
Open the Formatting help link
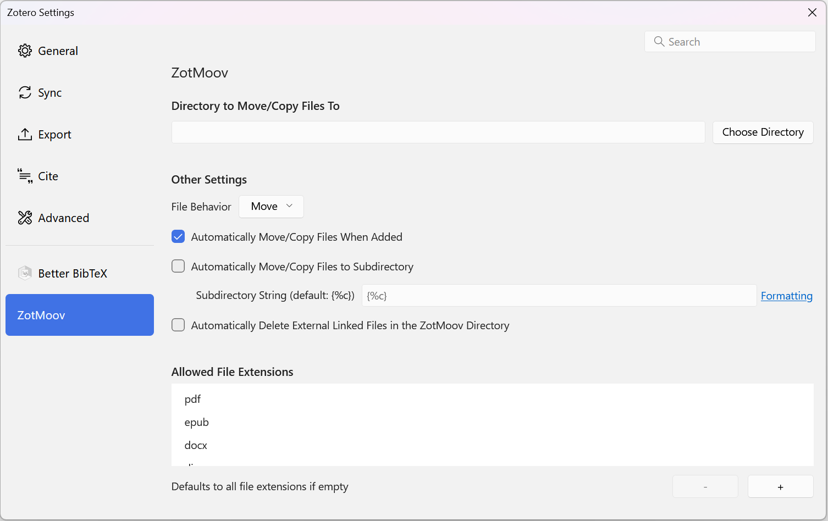[x=787, y=296]
